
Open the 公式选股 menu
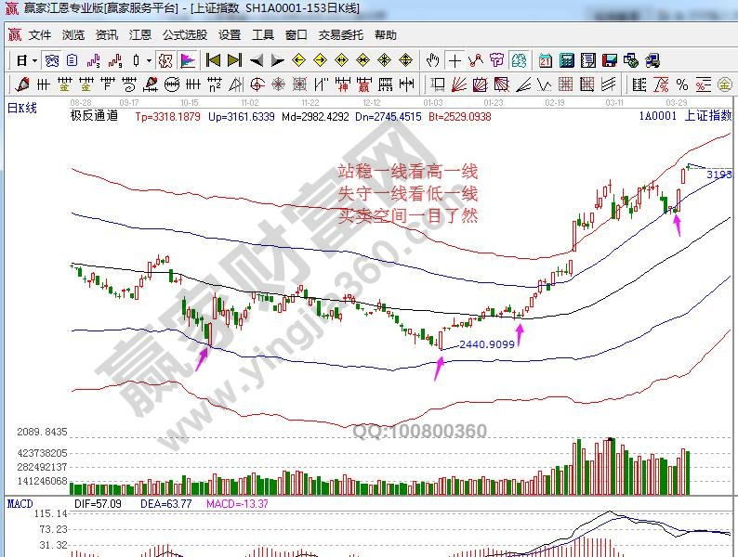click(x=185, y=35)
